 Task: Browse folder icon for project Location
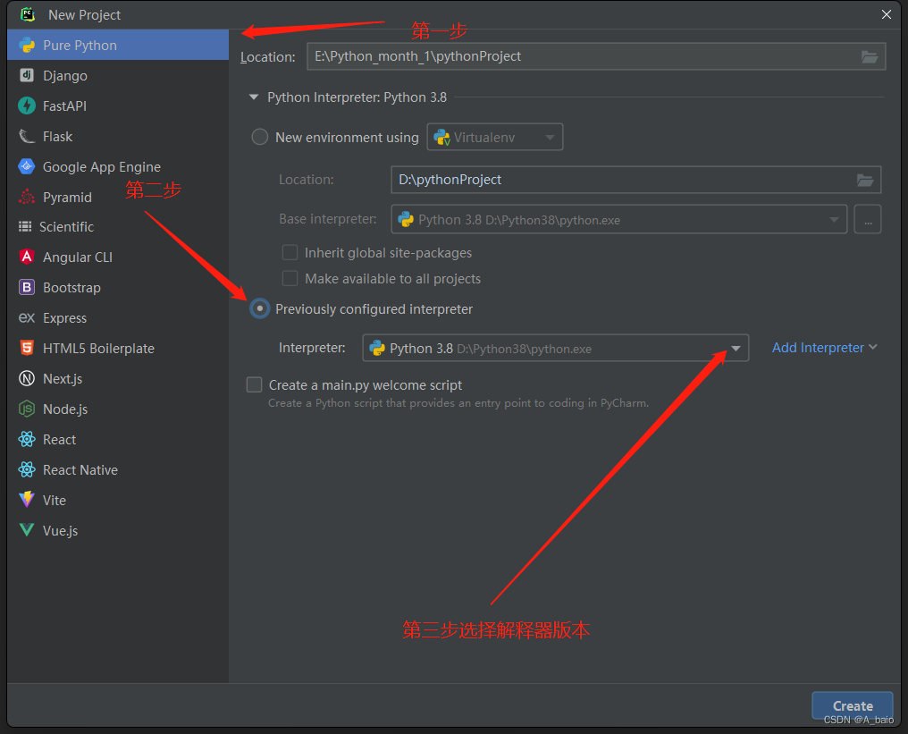coord(870,57)
